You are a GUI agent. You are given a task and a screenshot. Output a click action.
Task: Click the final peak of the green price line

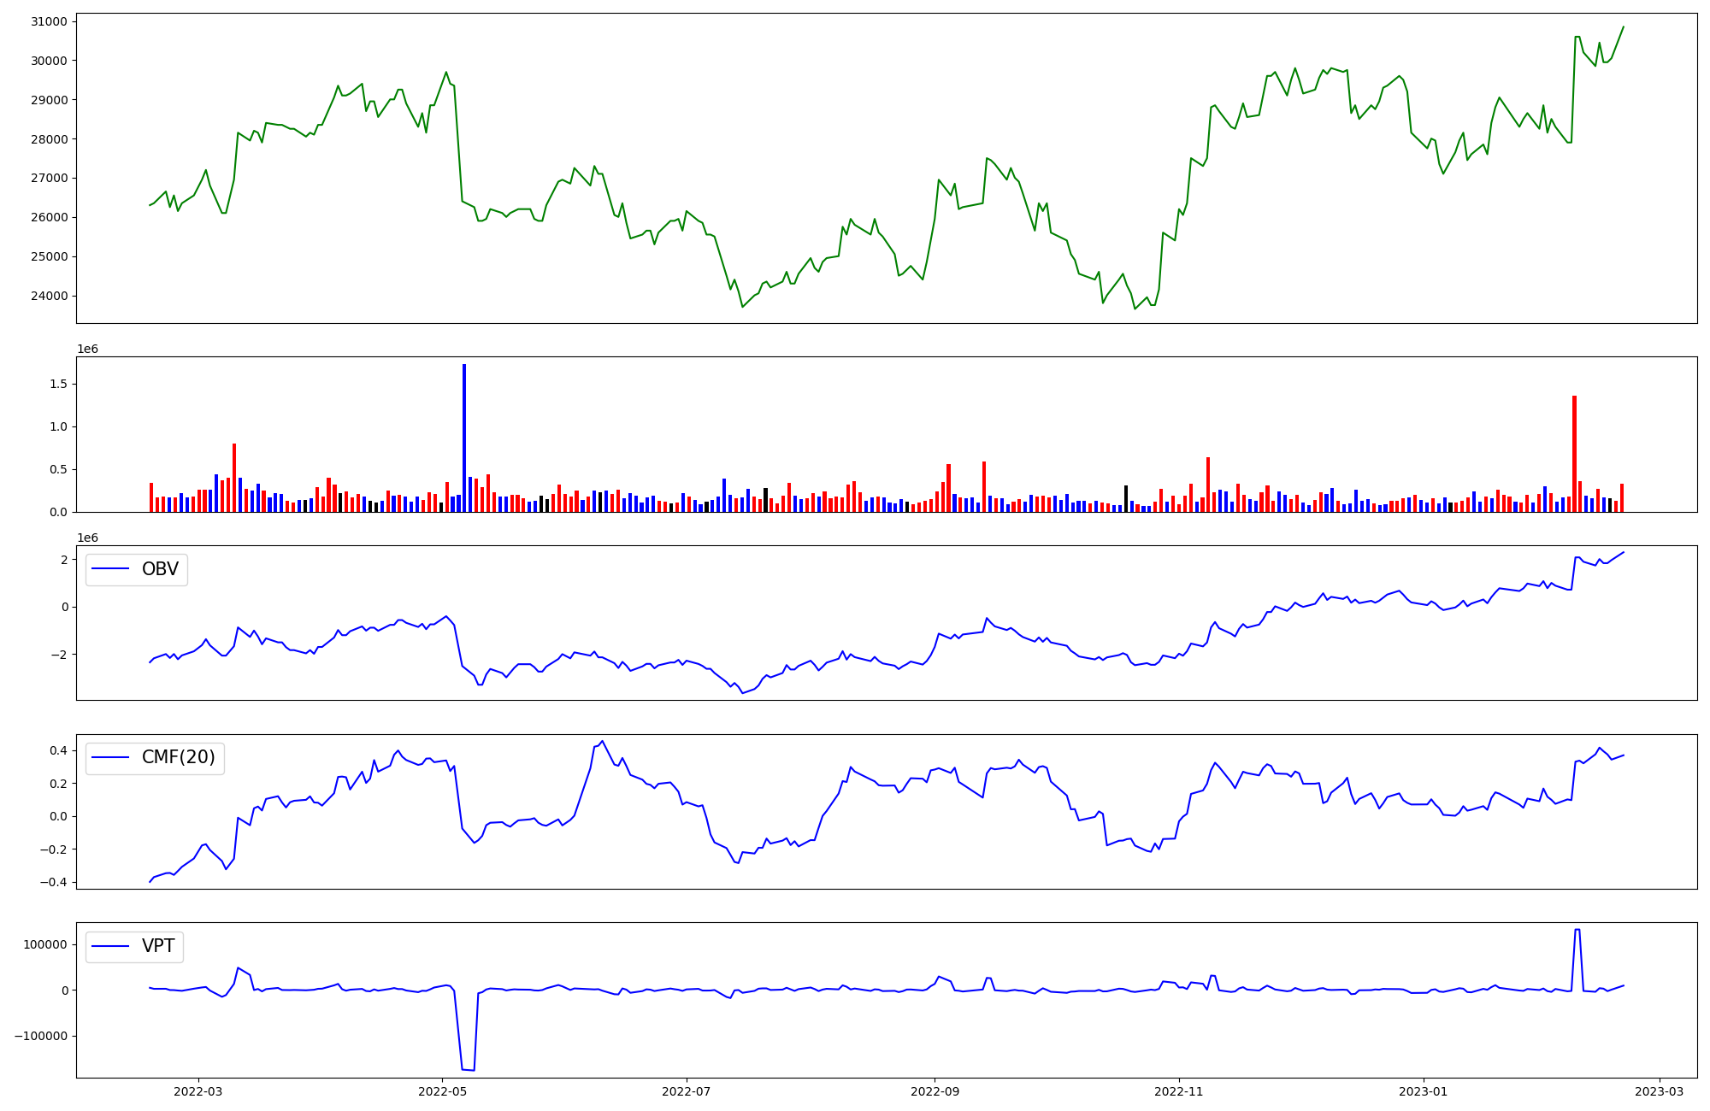pos(1623,26)
